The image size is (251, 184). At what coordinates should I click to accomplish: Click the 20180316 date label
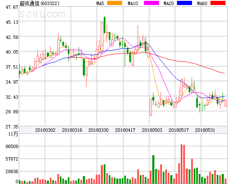[72, 130]
